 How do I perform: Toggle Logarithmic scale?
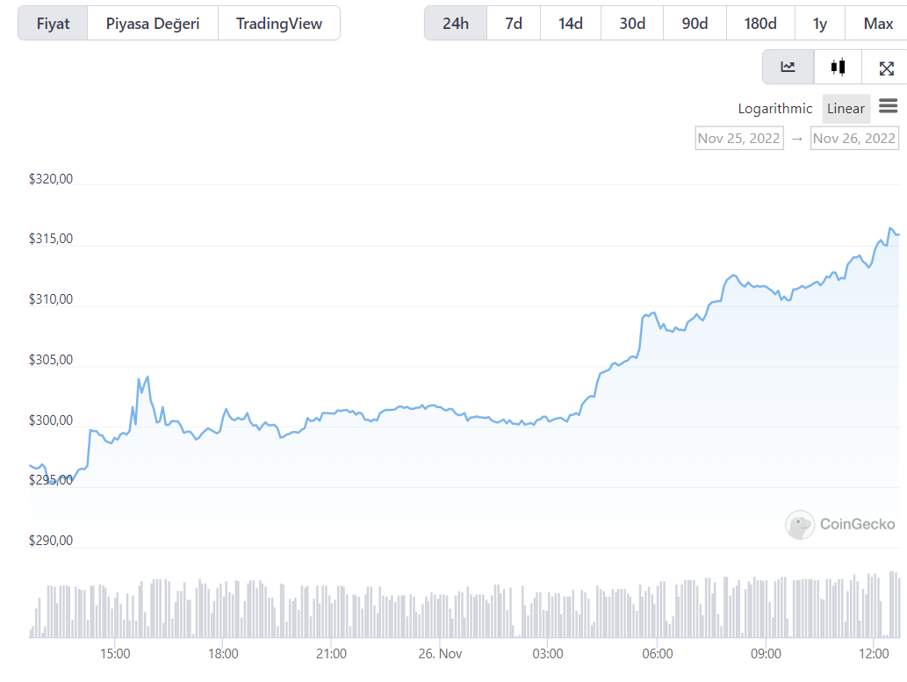775,109
